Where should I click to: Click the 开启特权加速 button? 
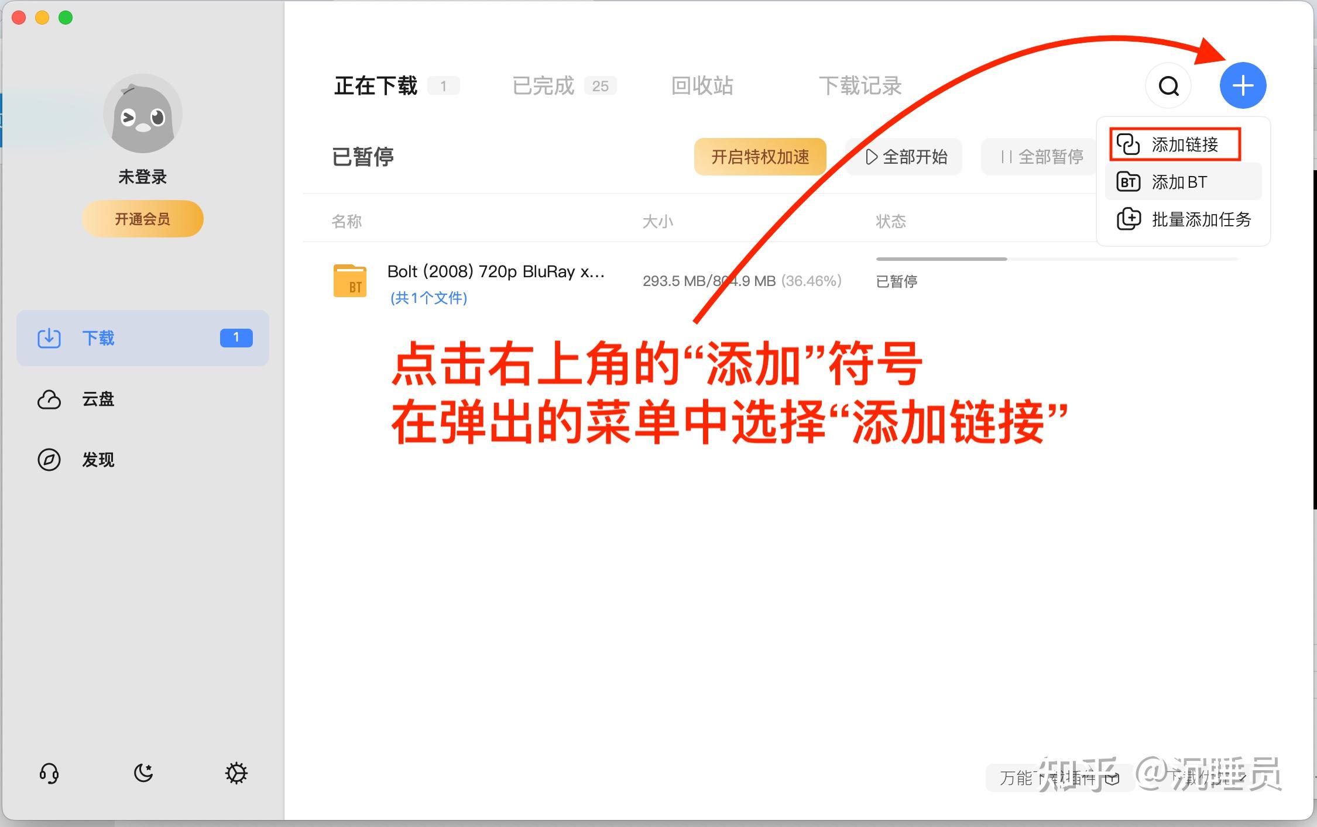pyautogui.click(x=760, y=157)
